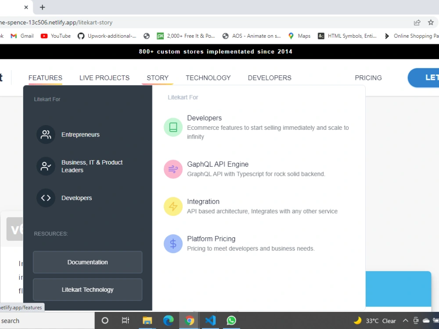Click the Documentation button
Screen dimensions: 439x329
(x=88, y=262)
